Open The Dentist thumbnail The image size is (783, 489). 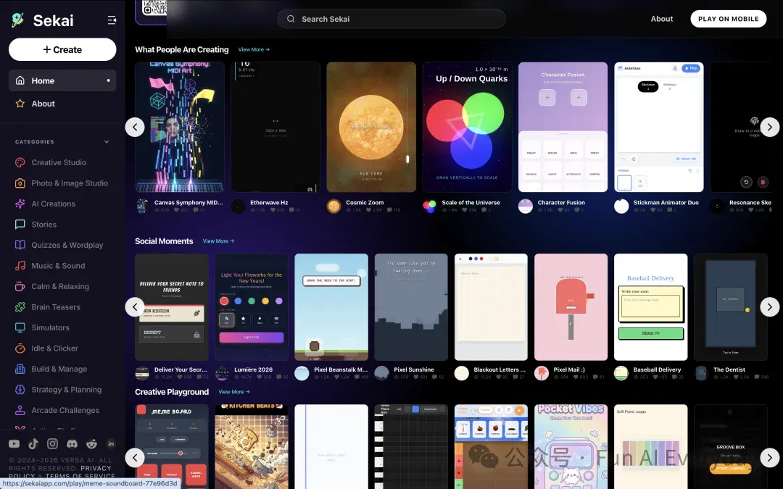tap(731, 307)
